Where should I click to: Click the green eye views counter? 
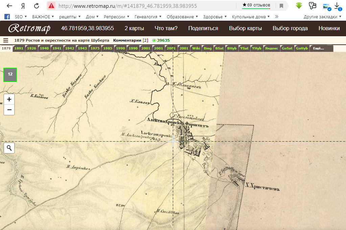(x=161, y=40)
